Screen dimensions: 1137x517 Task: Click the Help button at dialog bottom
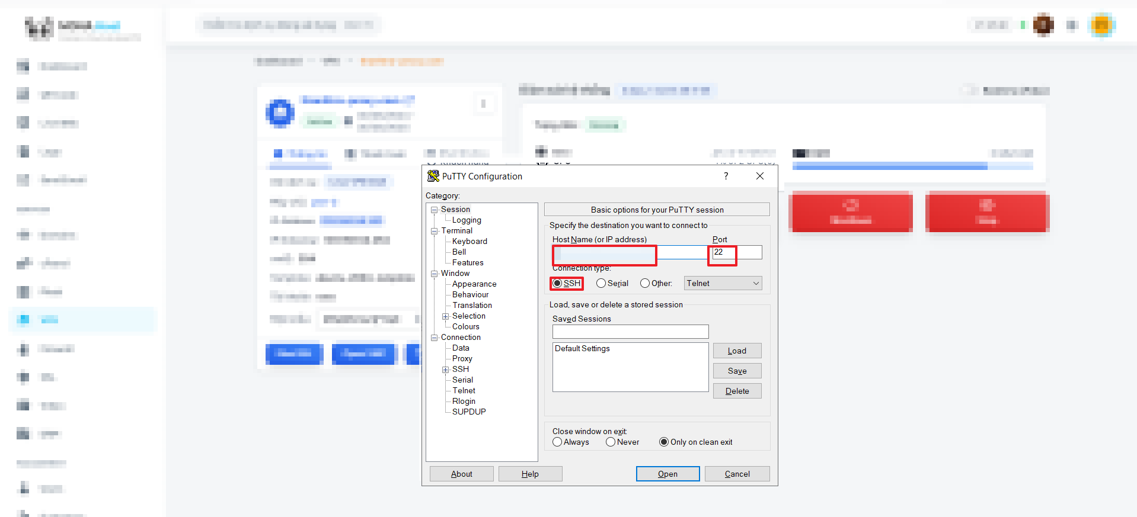530,474
